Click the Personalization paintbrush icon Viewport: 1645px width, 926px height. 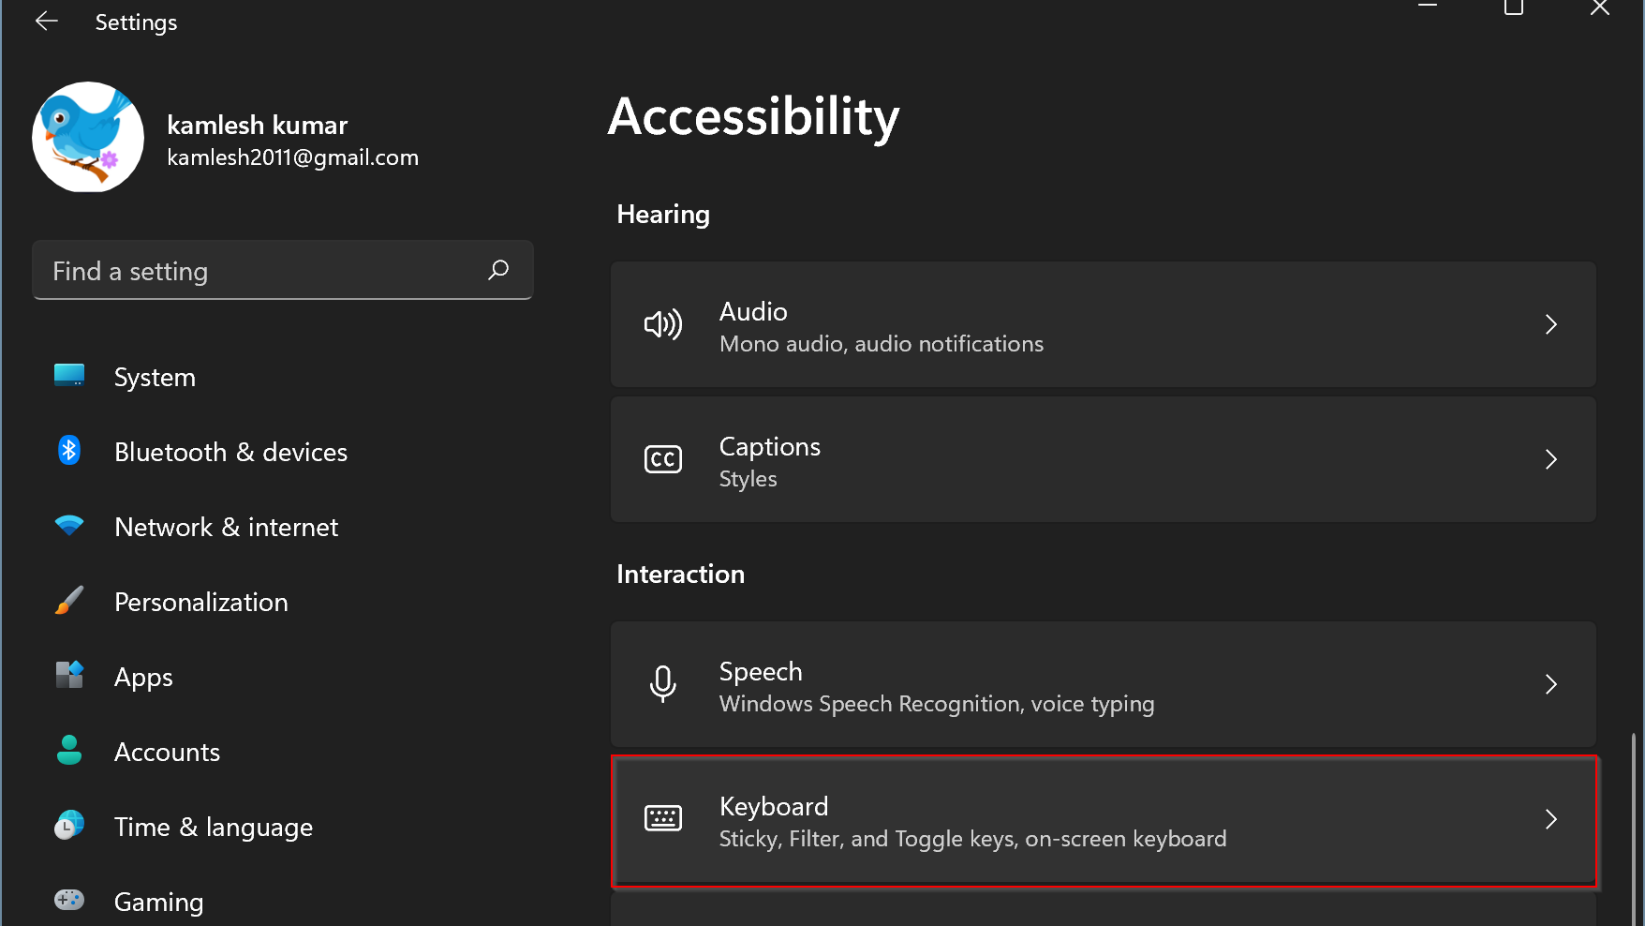(69, 601)
